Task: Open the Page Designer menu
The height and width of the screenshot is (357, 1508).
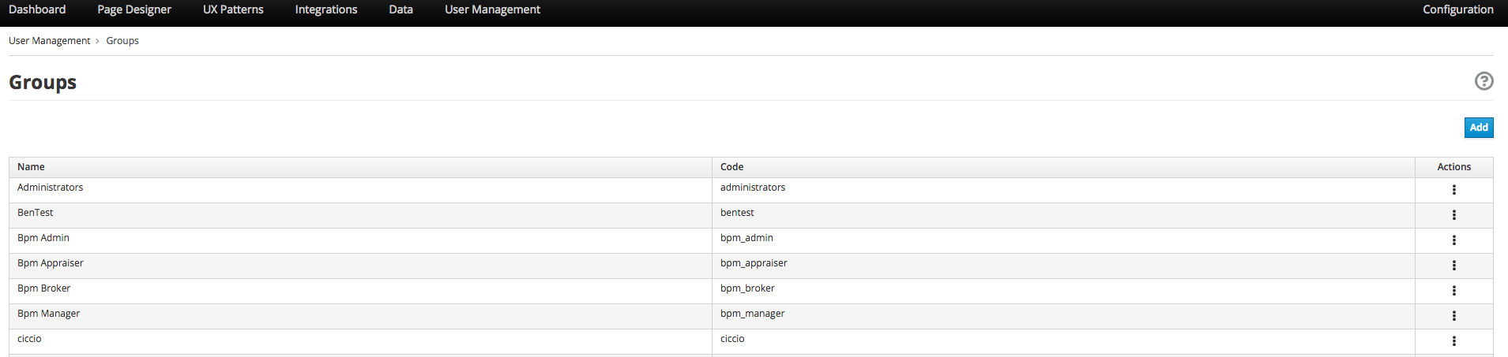Action: click(134, 9)
